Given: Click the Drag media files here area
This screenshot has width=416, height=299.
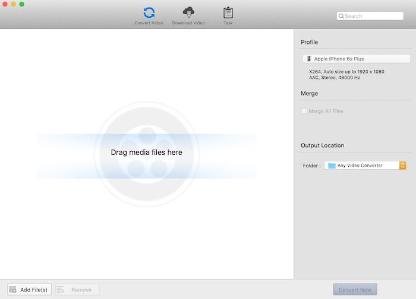Looking at the screenshot, I should 146,152.
